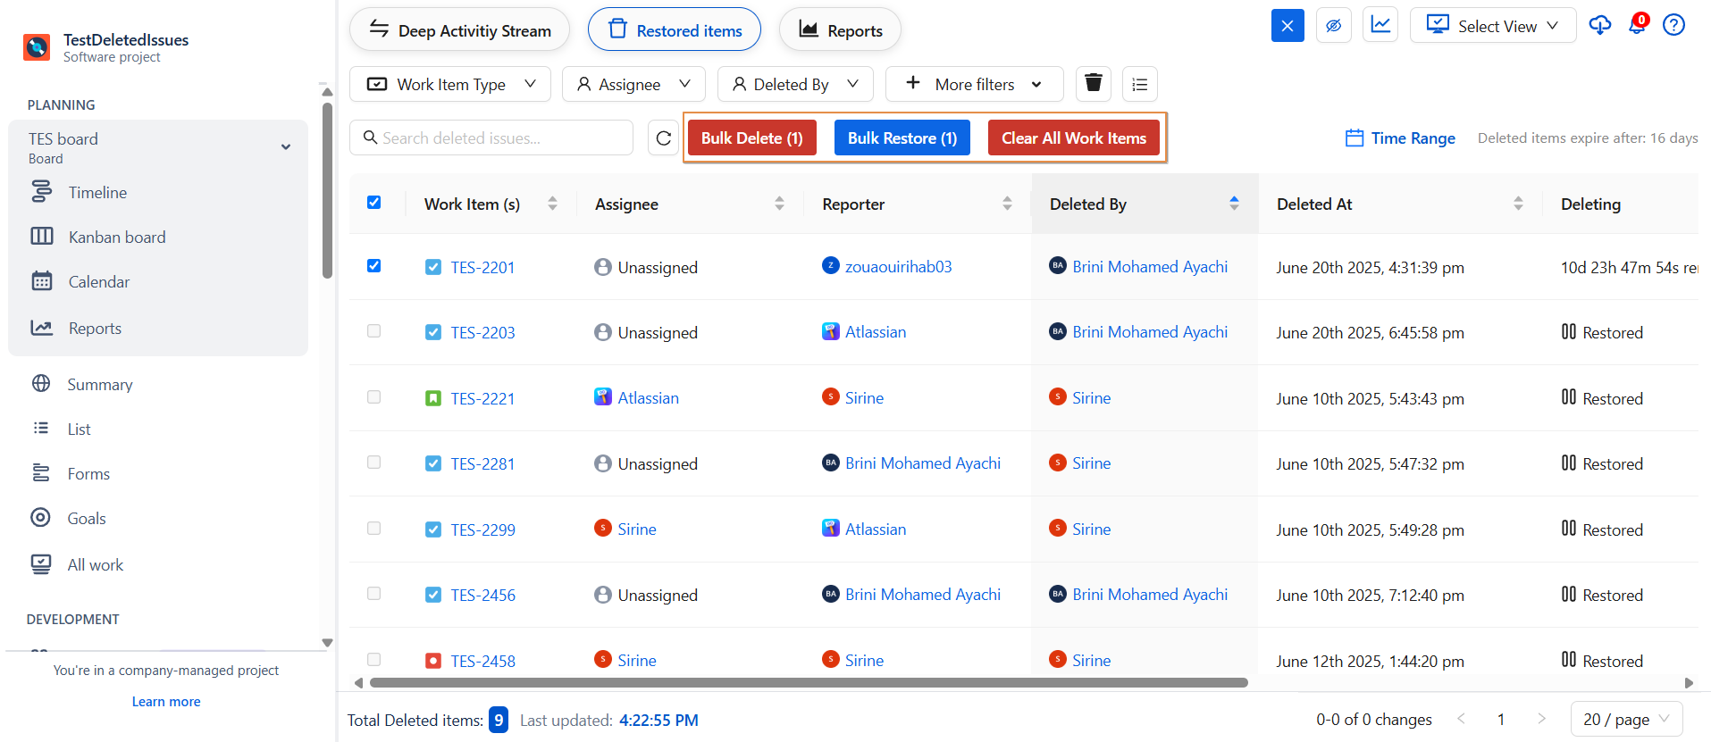Click the list view icon next to trash
1711x742 pixels.
pyautogui.click(x=1139, y=84)
